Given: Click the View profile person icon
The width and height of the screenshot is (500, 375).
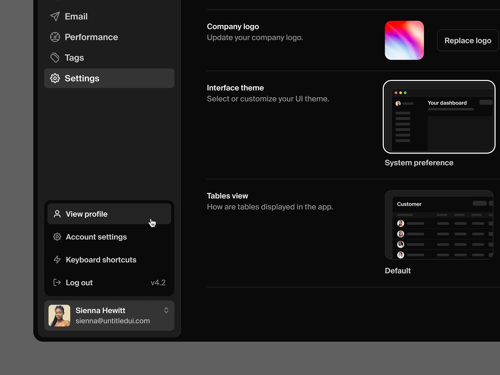Looking at the screenshot, I should pos(57,214).
